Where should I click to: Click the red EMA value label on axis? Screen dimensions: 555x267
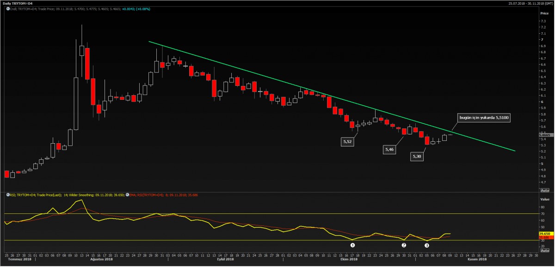[544, 237]
